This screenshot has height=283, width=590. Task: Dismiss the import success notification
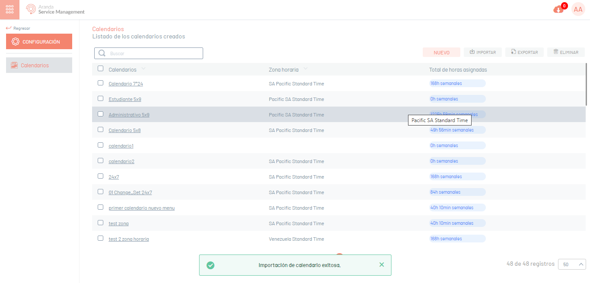(381, 264)
